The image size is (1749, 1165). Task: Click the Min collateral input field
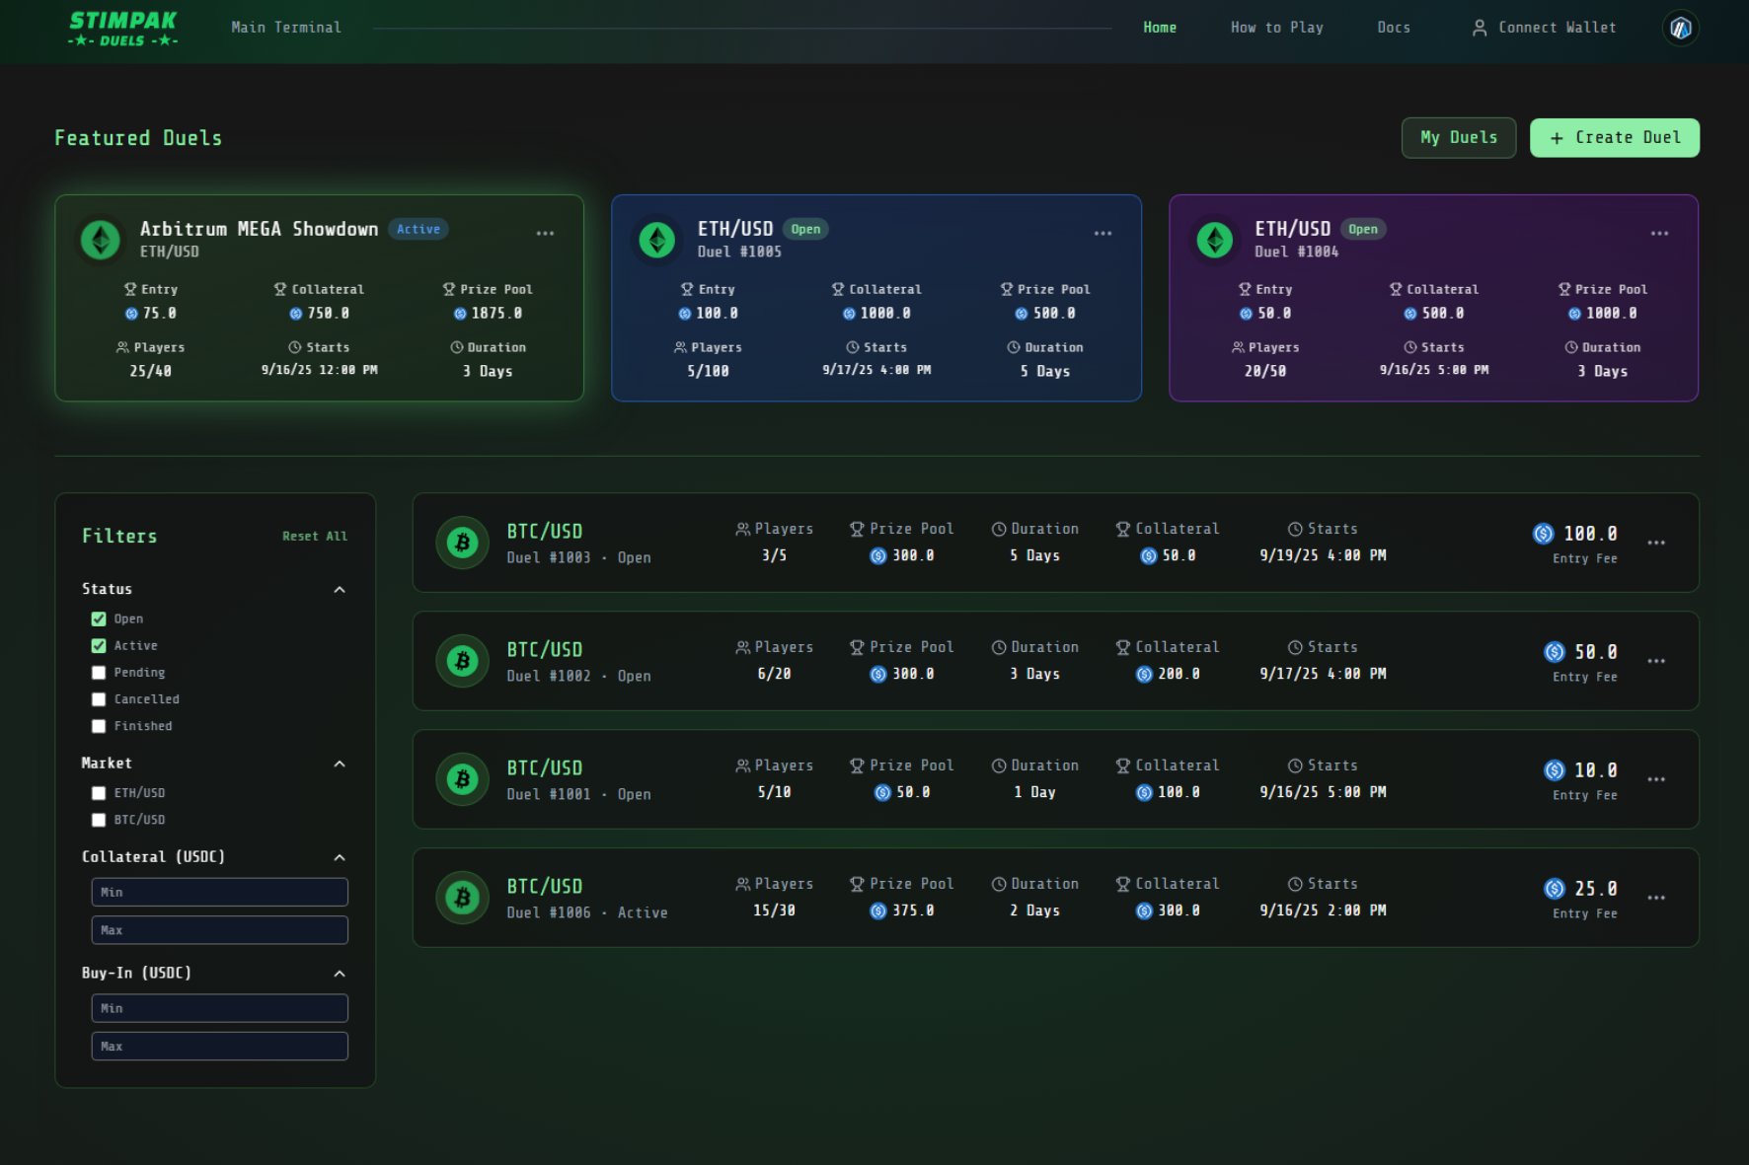(x=219, y=892)
